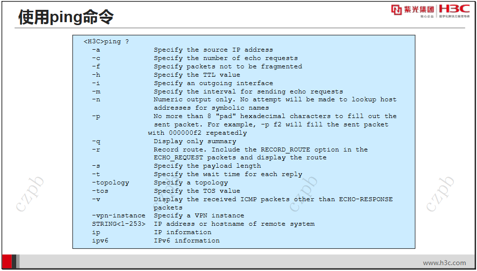Click the slide title with ping
The image size is (477, 271).
click(66, 17)
